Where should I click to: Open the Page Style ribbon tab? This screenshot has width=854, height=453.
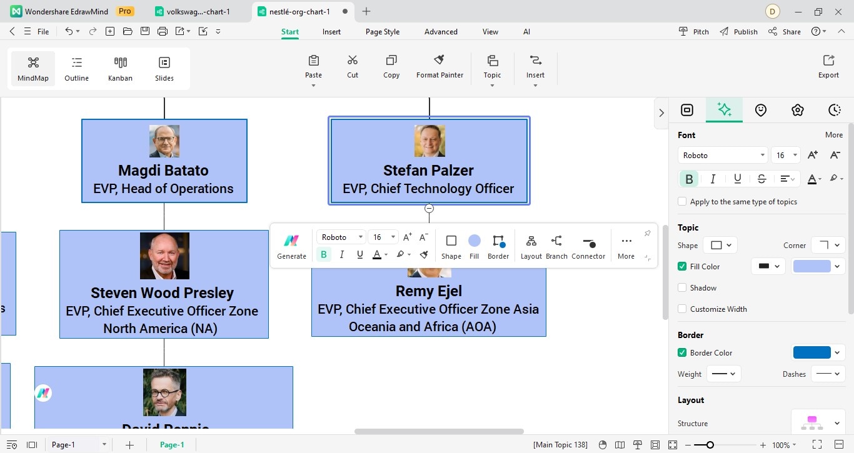tap(383, 32)
